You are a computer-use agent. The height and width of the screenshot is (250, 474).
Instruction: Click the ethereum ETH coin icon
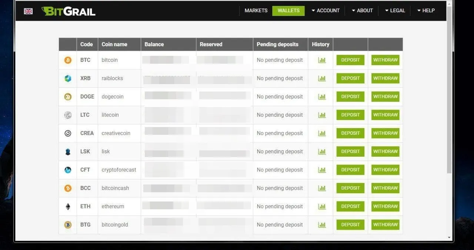coord(68,206)
